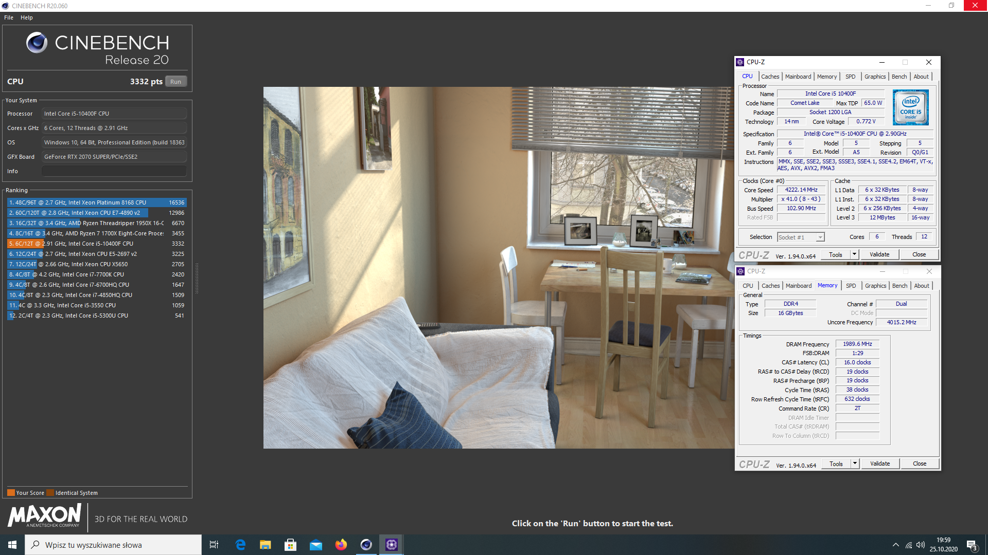Image resolution: width=988 pixels, height=555 pixels.
Task: Switch to Bench tab in upper CPU-Z
Action: click(x=899, y=77)
